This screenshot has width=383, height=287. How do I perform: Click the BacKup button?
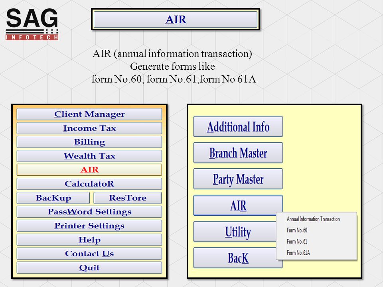pos(53,198)
